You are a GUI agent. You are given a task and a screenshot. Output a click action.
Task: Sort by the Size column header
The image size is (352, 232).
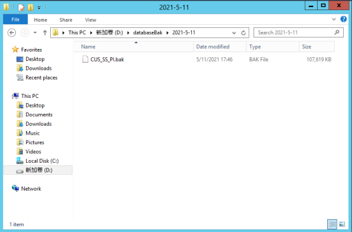[317, 46]
